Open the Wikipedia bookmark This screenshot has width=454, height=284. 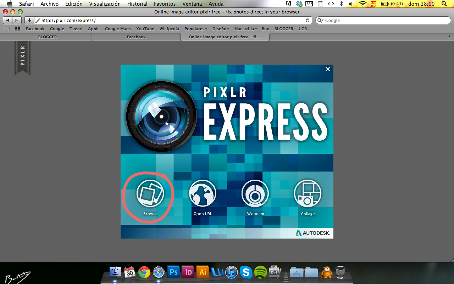(x=169, y=29)
